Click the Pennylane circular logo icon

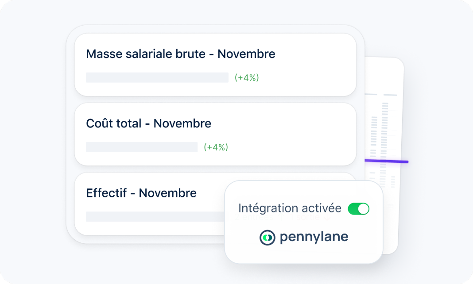tap(268, 238)
